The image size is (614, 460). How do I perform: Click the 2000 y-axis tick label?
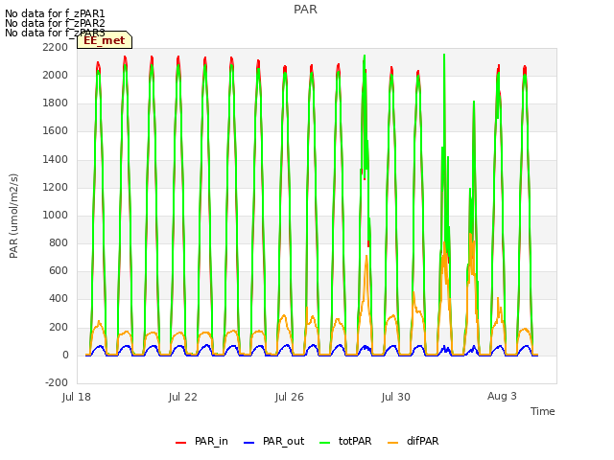pos(56,75)
